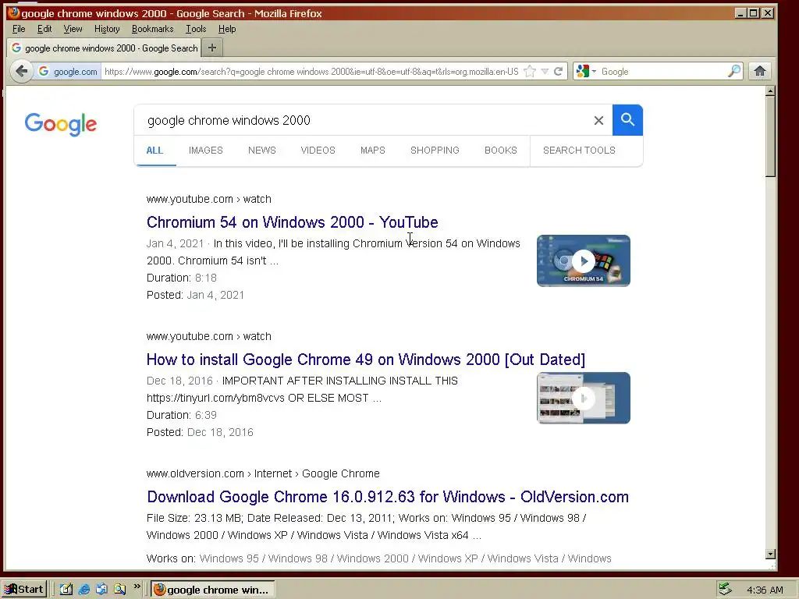Image resolution: width=799 pixels, height=599 pixels.
Task: Click the system tray network icon
Action: coord(725,590)
